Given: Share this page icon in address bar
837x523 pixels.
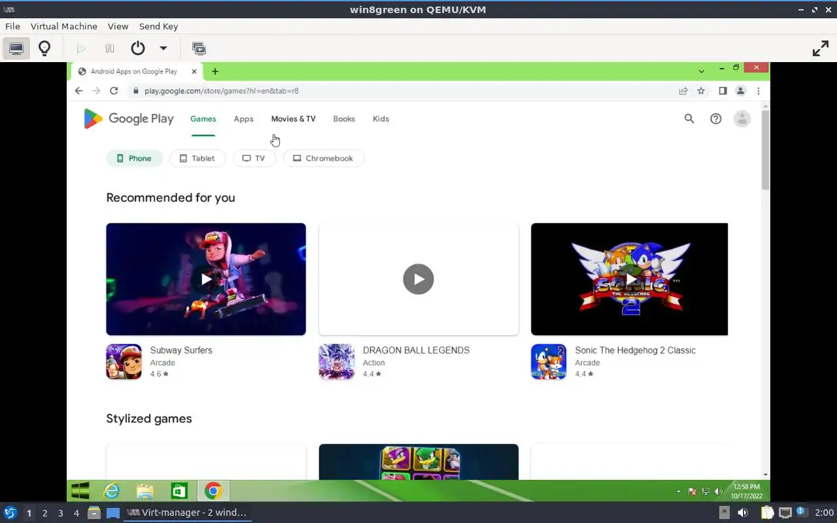Looking at the screenshot, I should pyautogui.click(x=683, y=91).
